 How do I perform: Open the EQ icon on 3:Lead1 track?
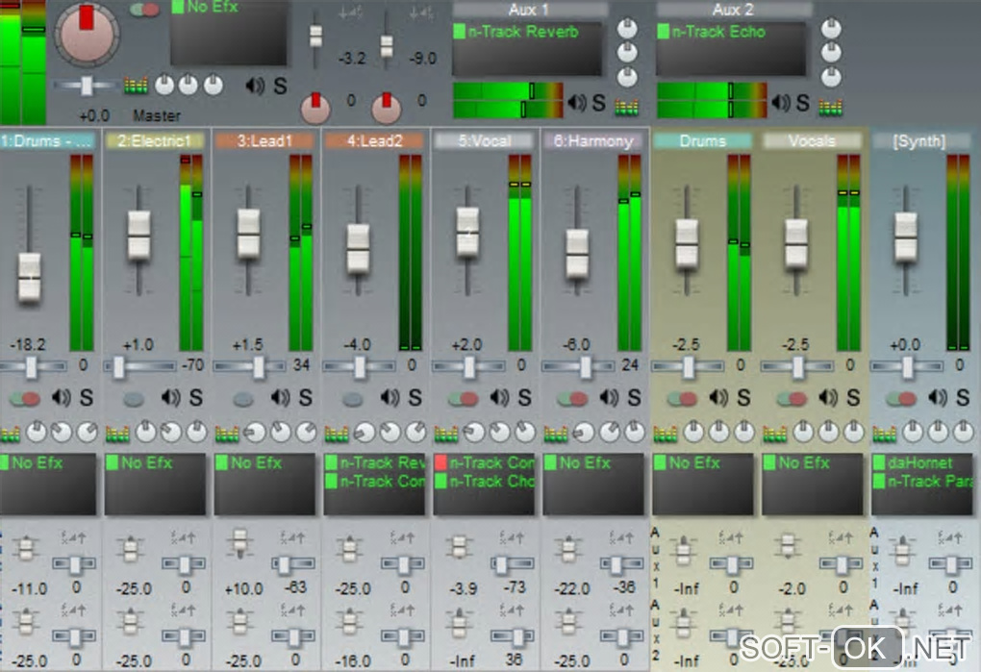point(226,433)
